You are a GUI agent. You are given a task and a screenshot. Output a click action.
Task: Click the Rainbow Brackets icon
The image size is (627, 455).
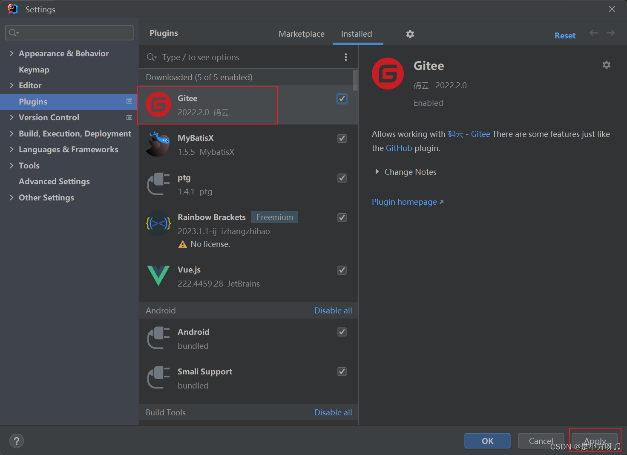158,223
